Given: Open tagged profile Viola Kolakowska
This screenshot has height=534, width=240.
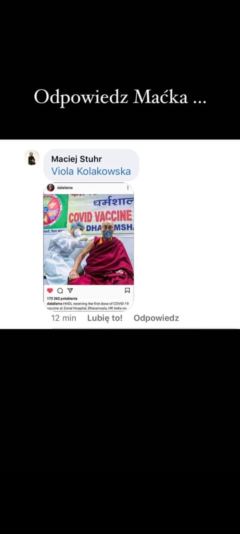Looking at the screenshot, I should [91, 171].
